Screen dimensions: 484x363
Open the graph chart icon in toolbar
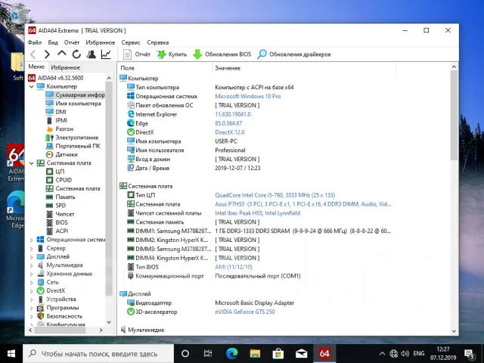(x=106, y=54)
